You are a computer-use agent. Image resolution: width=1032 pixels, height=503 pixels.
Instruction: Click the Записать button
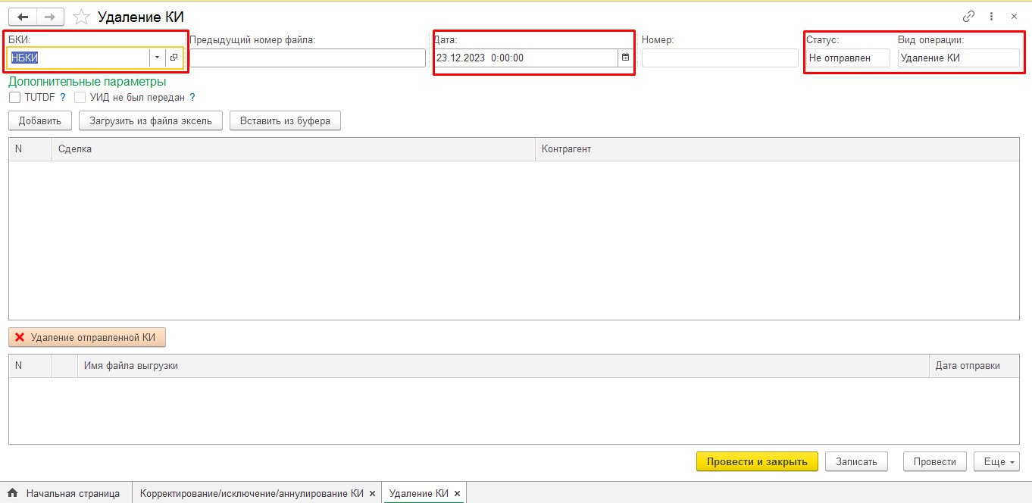pos(856,461)
